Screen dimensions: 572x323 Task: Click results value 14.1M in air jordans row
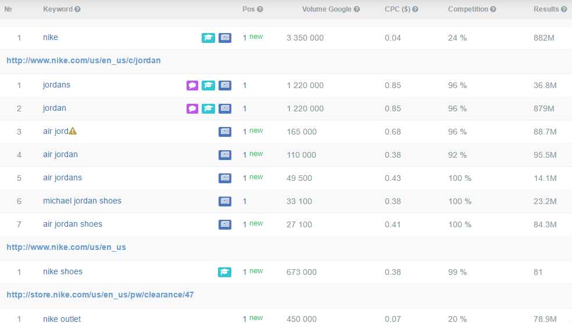tap(545, 178)
